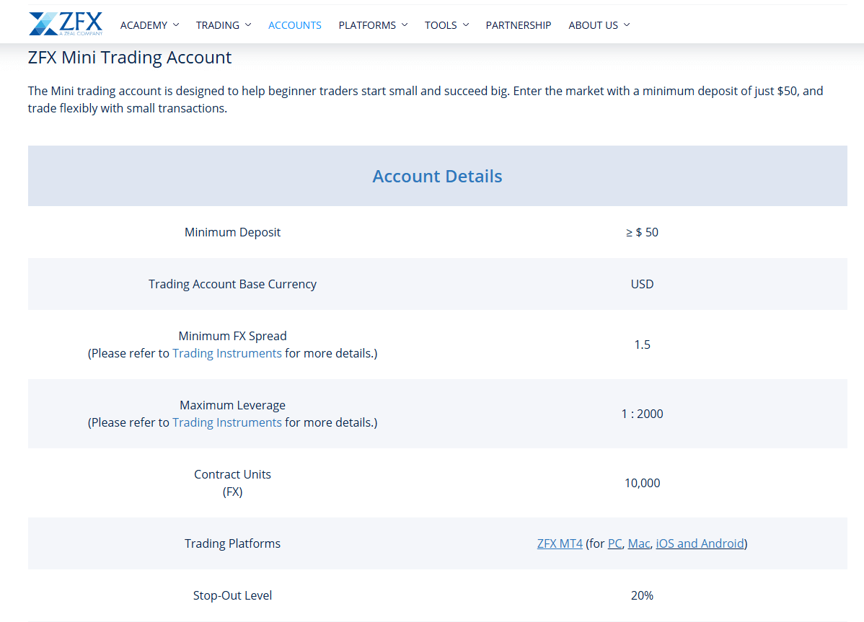Click the 10,000 contract units value
Viewport: 864px width, 622px height.
[x=642, y=484]
